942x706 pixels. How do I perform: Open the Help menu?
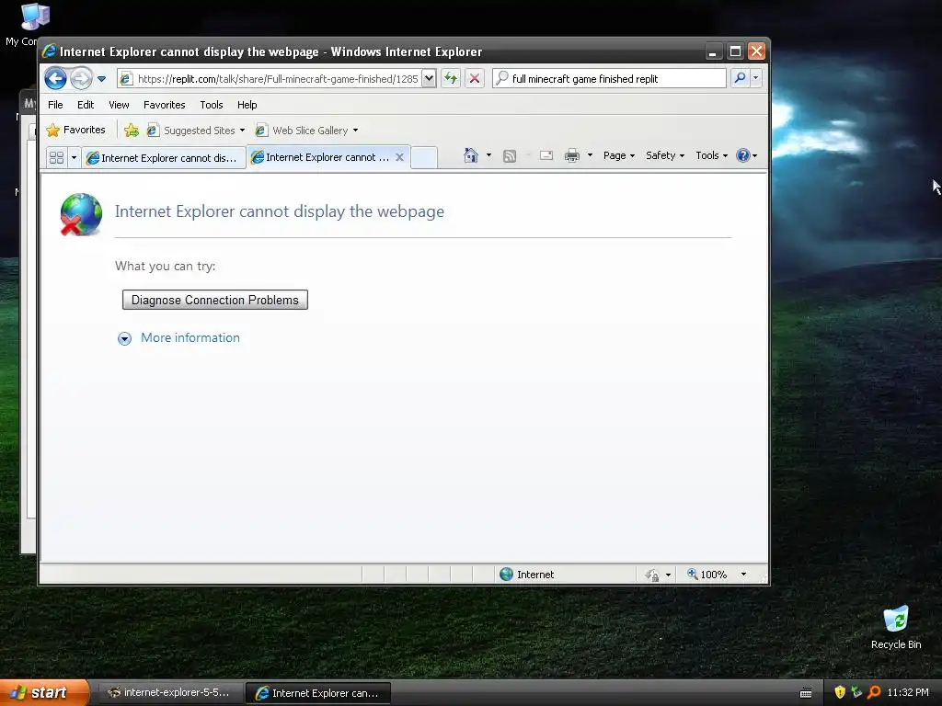point(247,105)
